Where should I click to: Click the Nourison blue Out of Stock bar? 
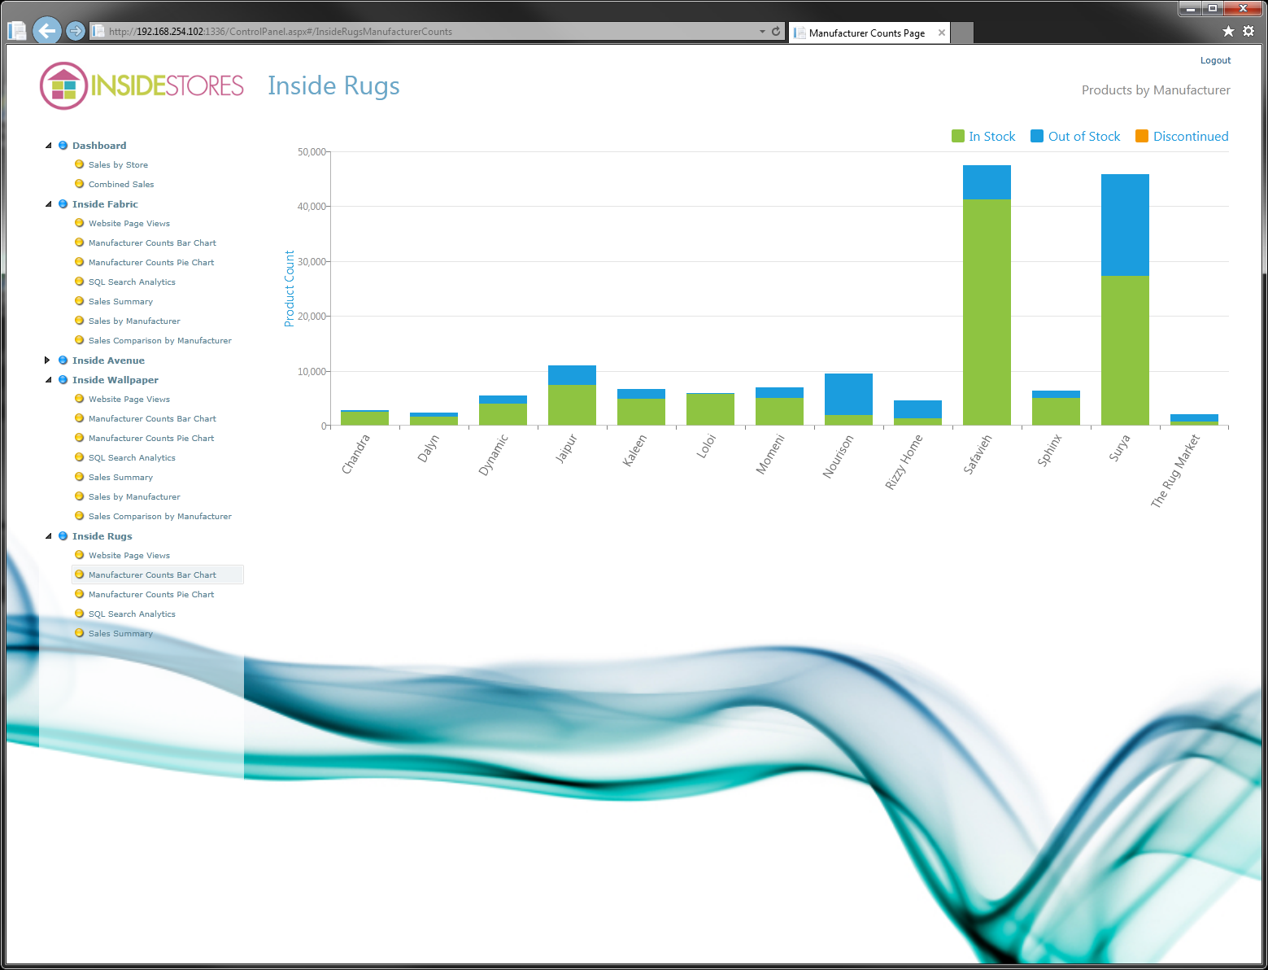(848, 395)
